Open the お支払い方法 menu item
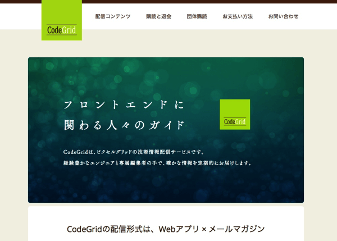Image resolution: width=337 pixels, height=241 pixels. point(238,16)
